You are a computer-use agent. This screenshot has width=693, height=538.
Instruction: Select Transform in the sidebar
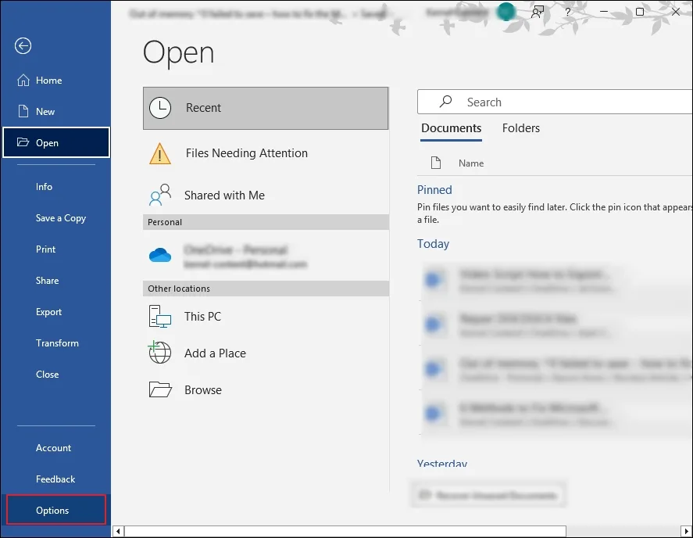pyautogui.click(x=55, y=343)
